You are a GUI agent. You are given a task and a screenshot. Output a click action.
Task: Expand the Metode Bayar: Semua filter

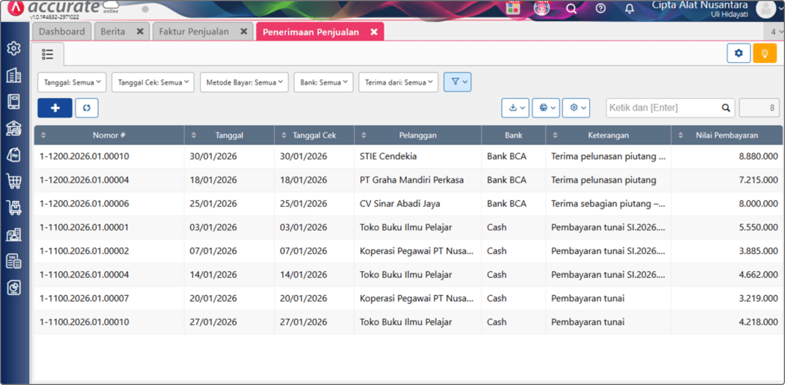(x=244, y=82)
